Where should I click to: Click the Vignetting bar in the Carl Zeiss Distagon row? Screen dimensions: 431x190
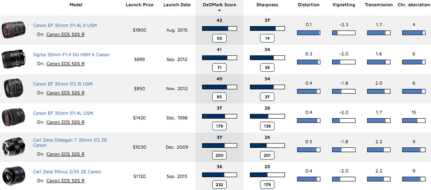344,150
